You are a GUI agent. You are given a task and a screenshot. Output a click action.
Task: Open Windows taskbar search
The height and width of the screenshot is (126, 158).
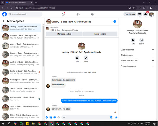pyautogui.click(x=9, y=123)
